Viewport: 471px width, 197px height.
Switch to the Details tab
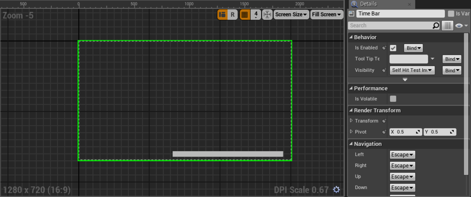pos(368,4)
